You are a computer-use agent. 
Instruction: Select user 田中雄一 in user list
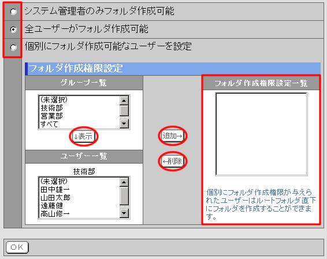click(79, 190)
